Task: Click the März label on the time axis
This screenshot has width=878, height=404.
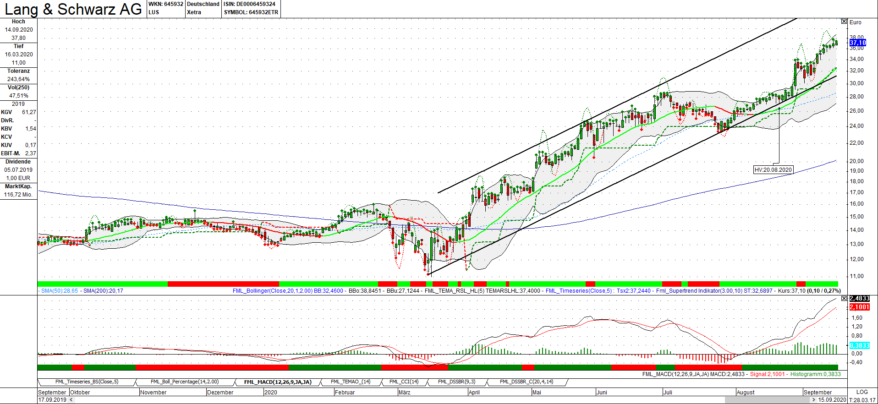Action: [405, 393]
